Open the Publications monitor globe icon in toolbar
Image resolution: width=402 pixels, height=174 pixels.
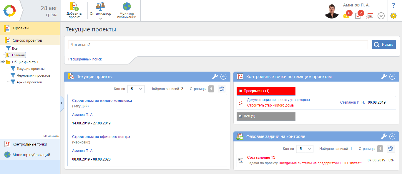[127, 7]
